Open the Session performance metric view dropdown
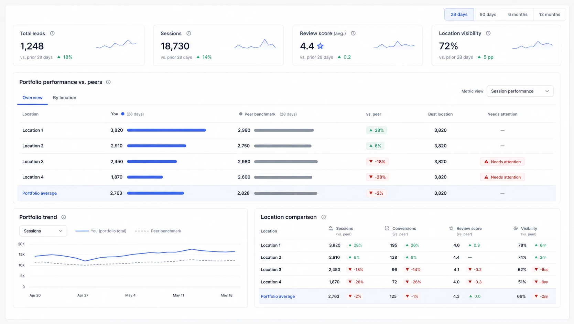574x324 pixels. (x=520, y=91)
